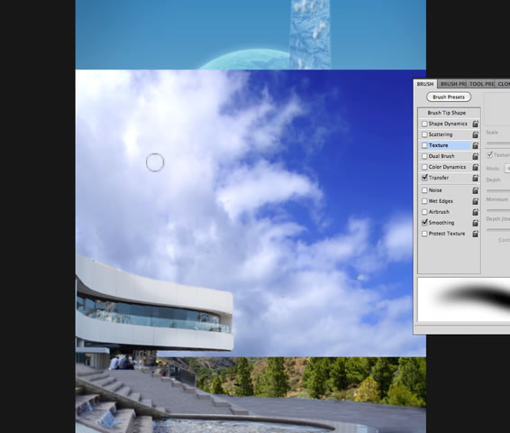Toggle lock icon for Color Dynamics
The image size is (510, 433).
pyautogui.click(x=475, y=167)
